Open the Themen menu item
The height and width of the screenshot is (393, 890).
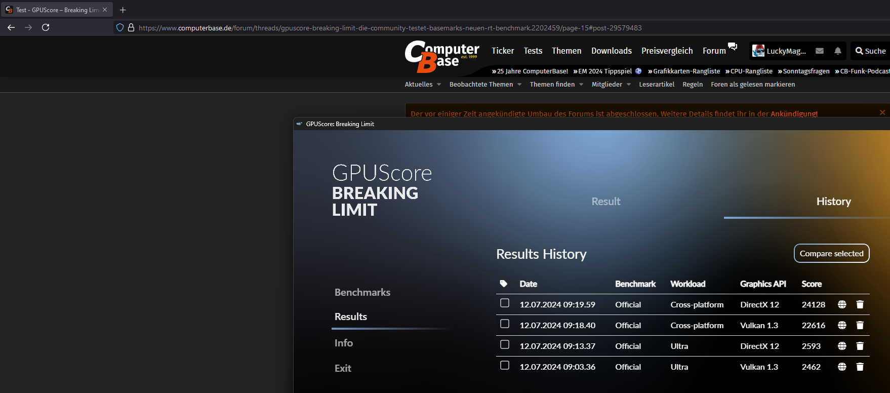click(x=567, y=51)
